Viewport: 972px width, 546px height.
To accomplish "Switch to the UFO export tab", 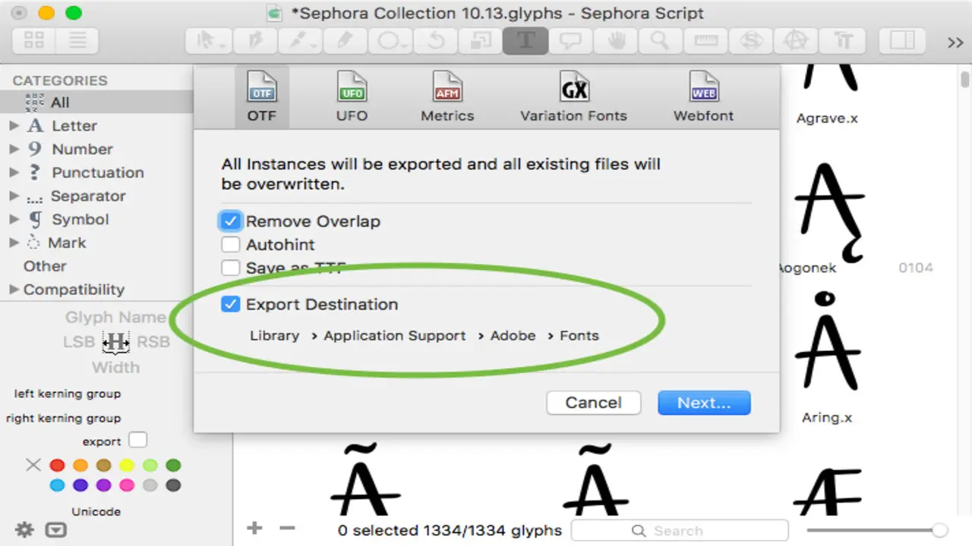I will pyautogui.click(x=352, y=96).
